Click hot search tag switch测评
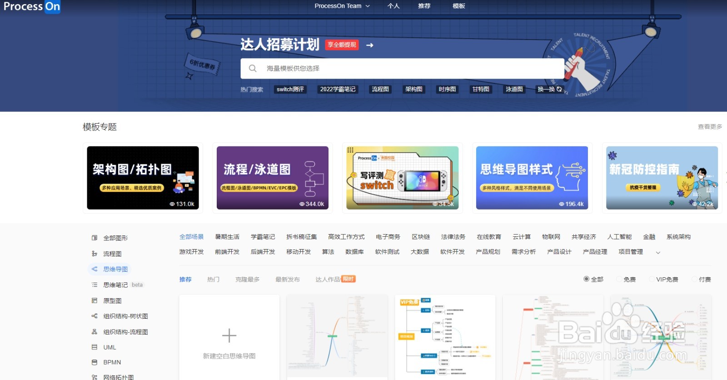This screenshot has width=727, height=380. 290,89
